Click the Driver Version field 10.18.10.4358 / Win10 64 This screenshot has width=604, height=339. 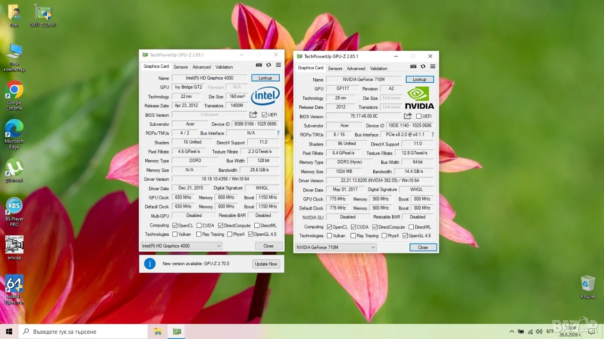point(226,179)
